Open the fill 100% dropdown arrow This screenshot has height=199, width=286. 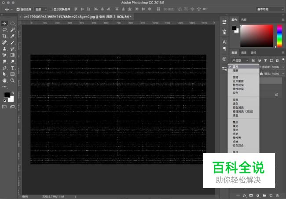point(283,74)
